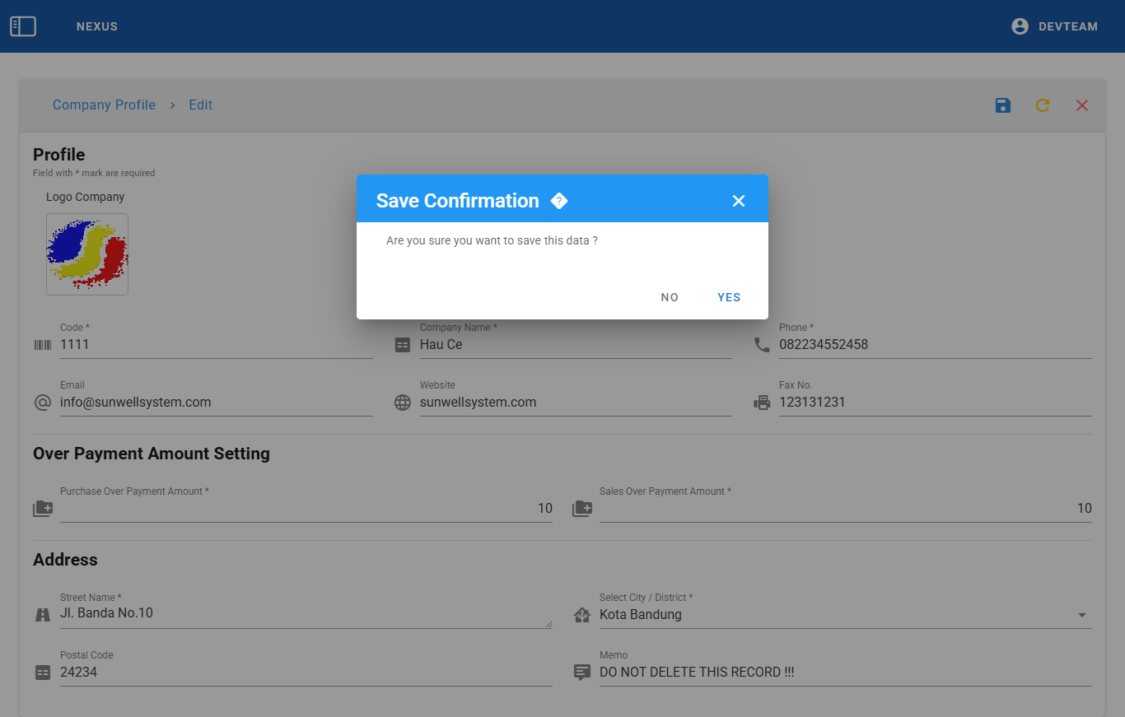The height and width of the screenshot is (717, 1125).
Task: Click YES in Save Confirmation dialog
Action: point(729,297)
